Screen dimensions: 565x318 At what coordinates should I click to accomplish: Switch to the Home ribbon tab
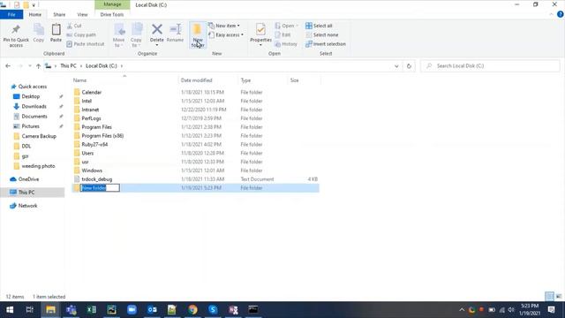[35, 14]
